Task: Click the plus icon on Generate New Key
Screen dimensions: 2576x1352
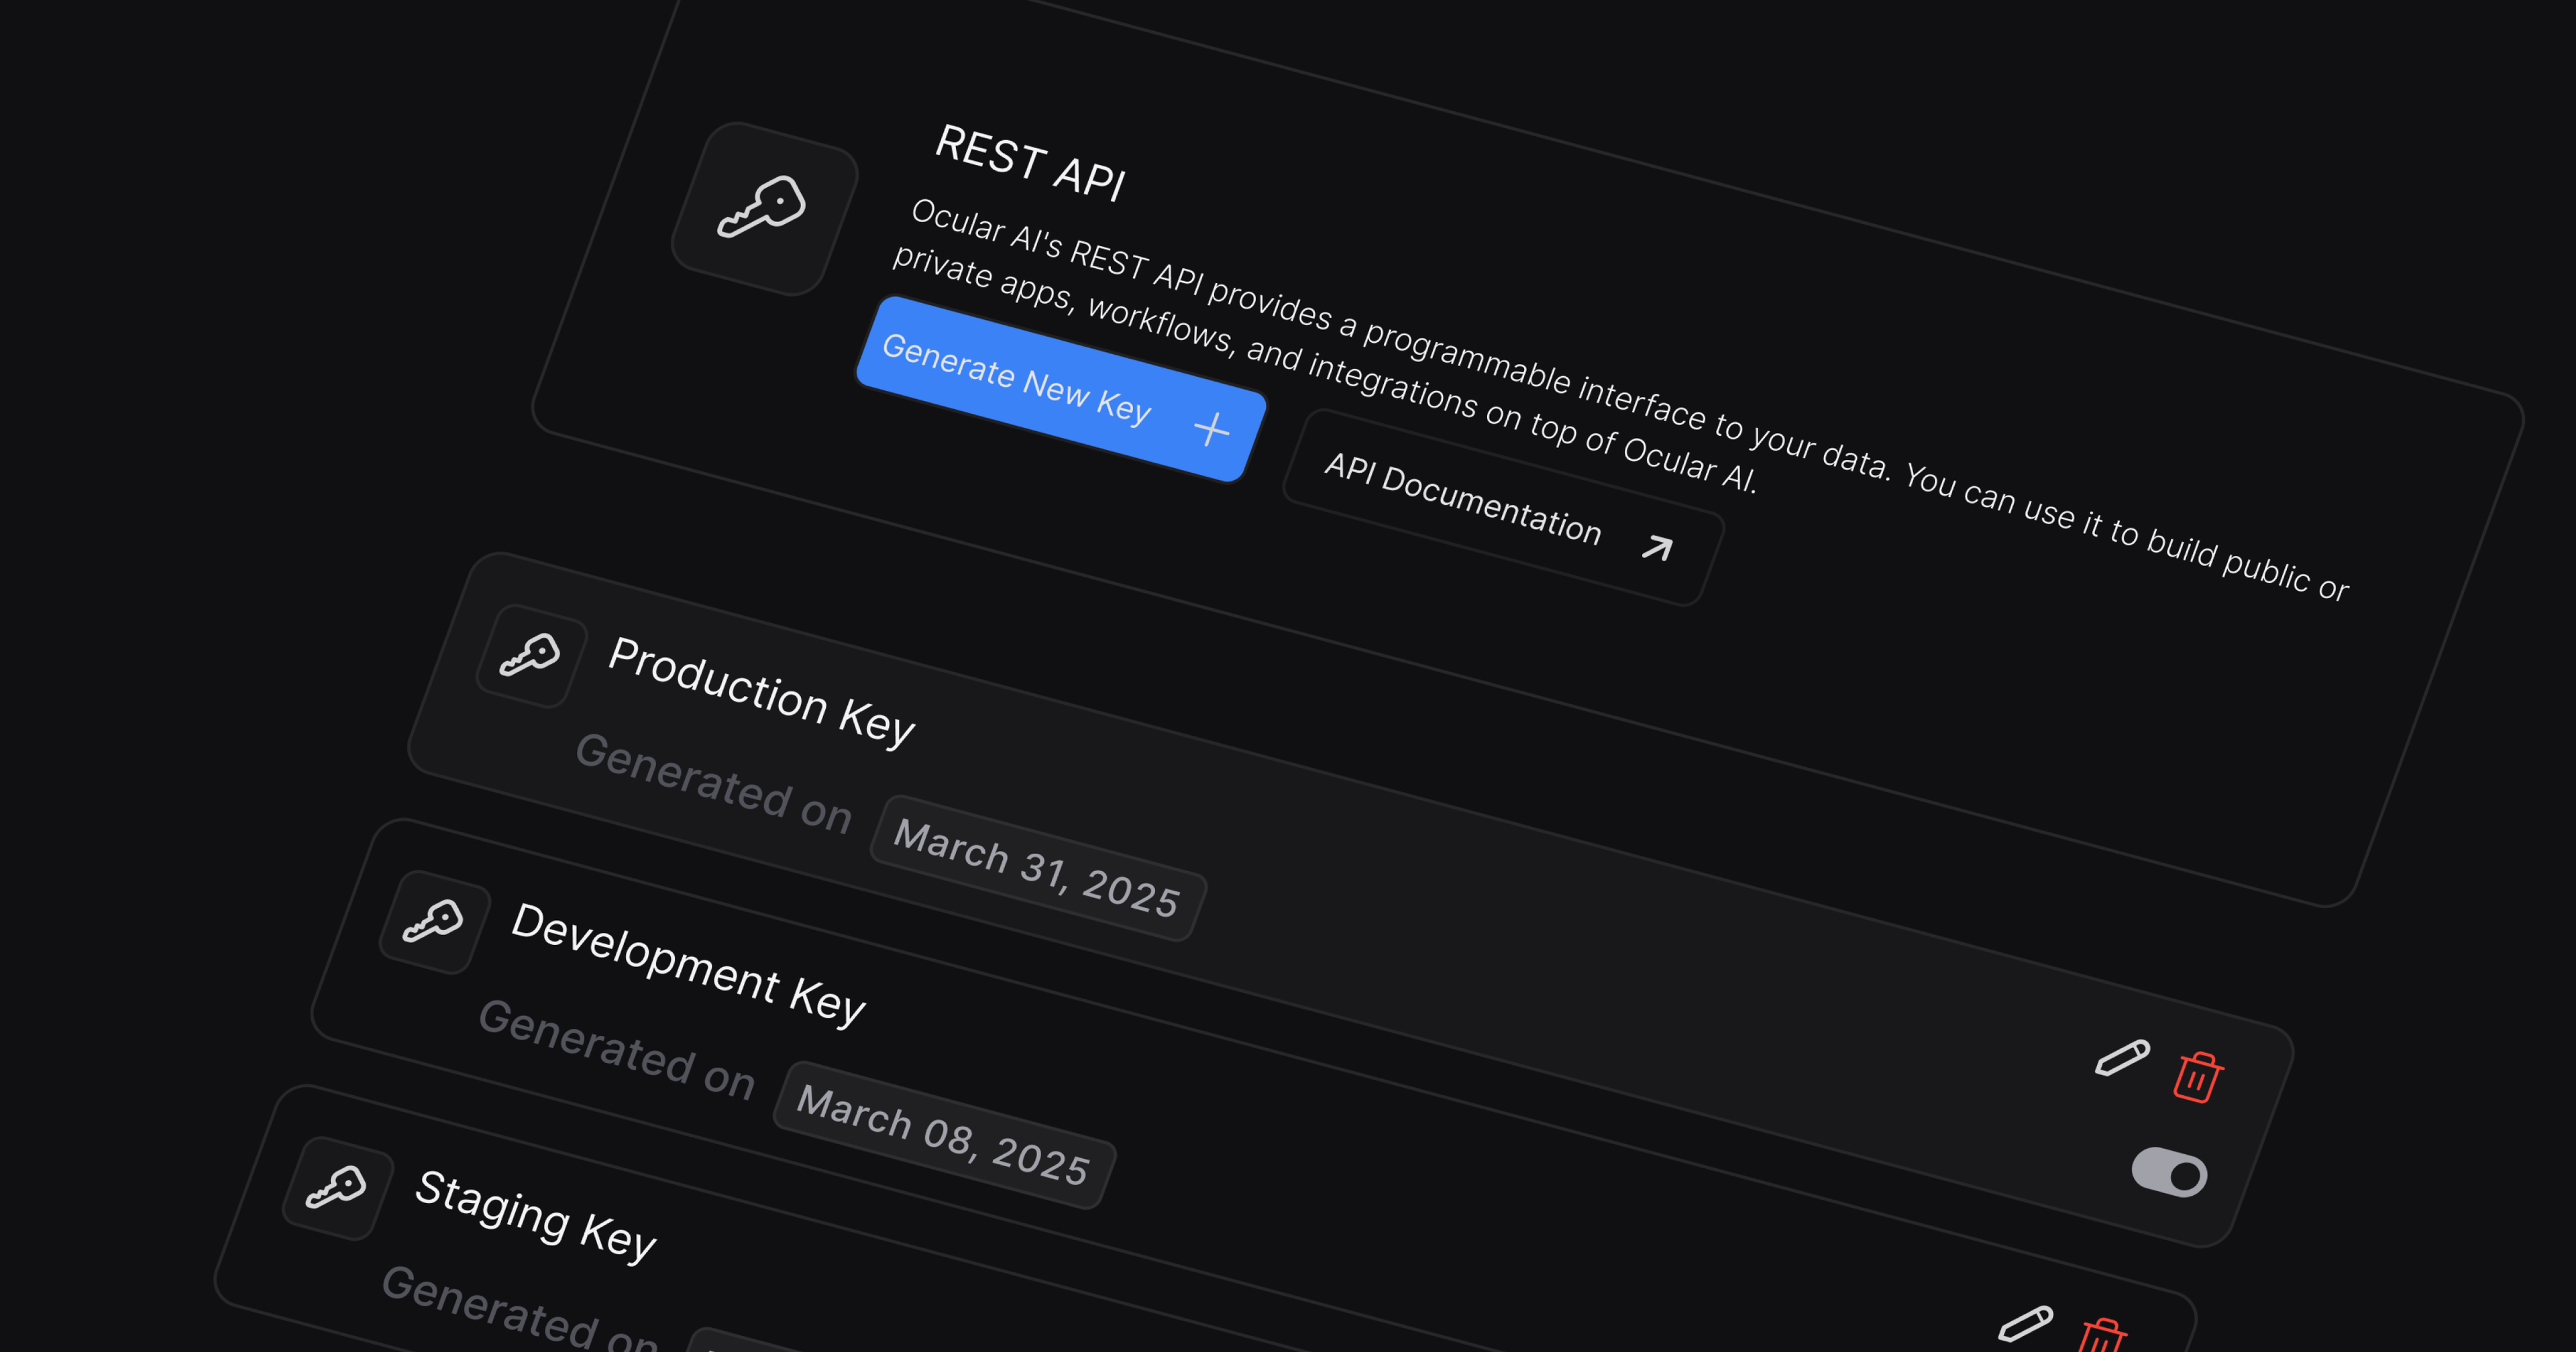Action: pyautogui.click(x=1211, y=429)
